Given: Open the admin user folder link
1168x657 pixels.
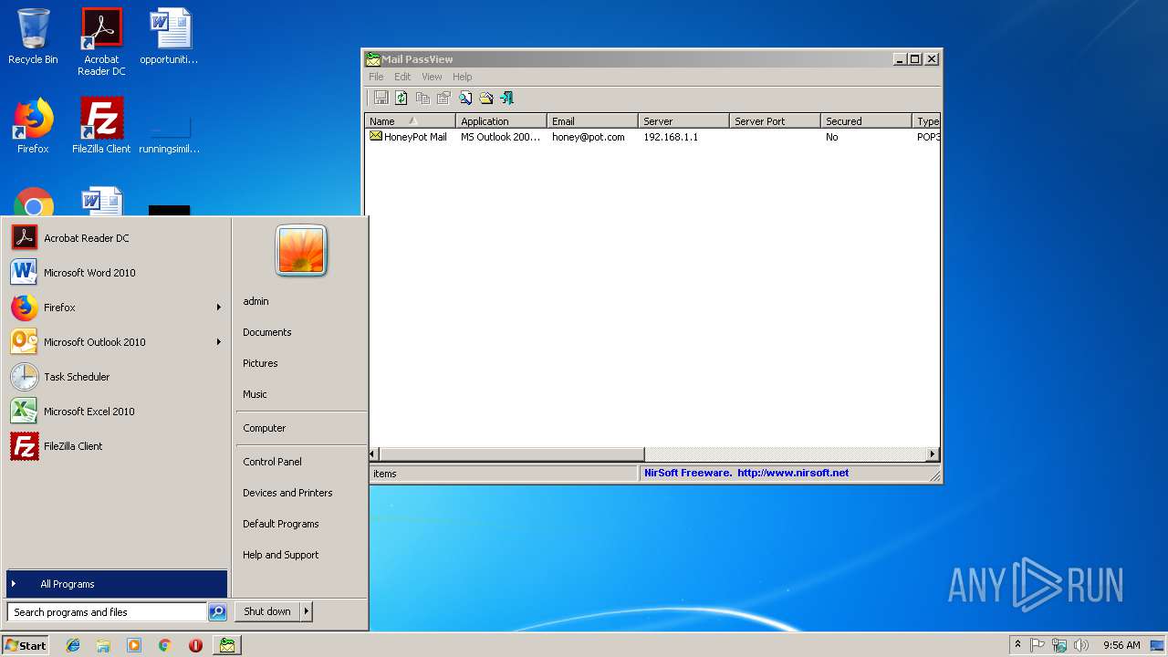Looking at the screenshot, I should click(x=255, y=301).
